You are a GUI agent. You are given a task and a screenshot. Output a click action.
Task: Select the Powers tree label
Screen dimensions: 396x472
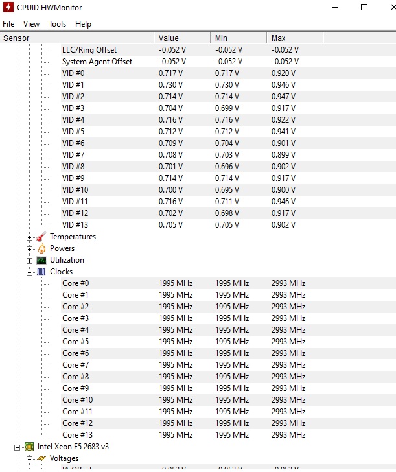coord(62,248)
